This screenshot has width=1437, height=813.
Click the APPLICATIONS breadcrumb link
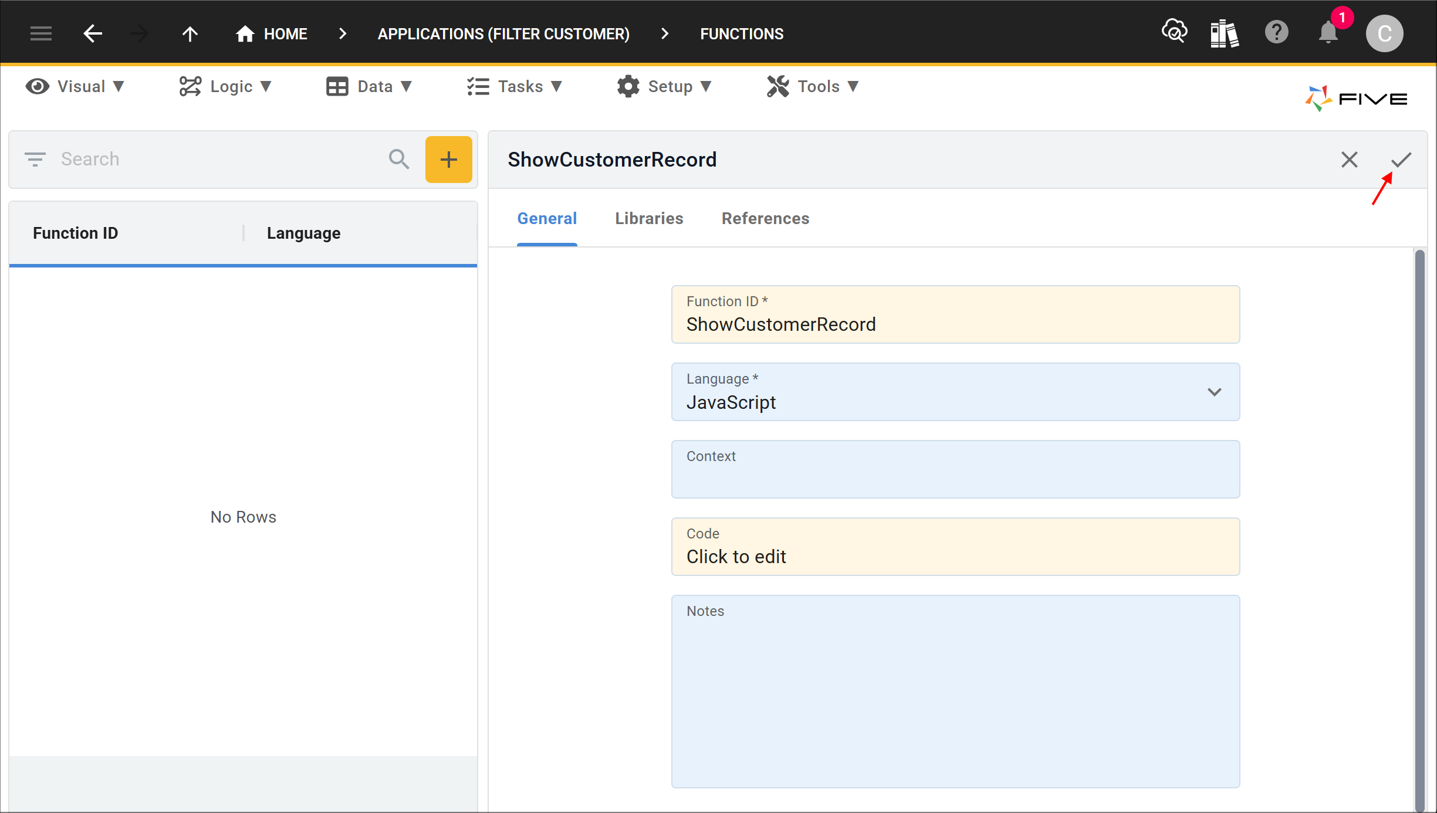coord(503,33)
